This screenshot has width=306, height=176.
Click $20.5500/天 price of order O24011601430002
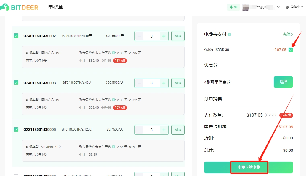[x=115, y=36]
